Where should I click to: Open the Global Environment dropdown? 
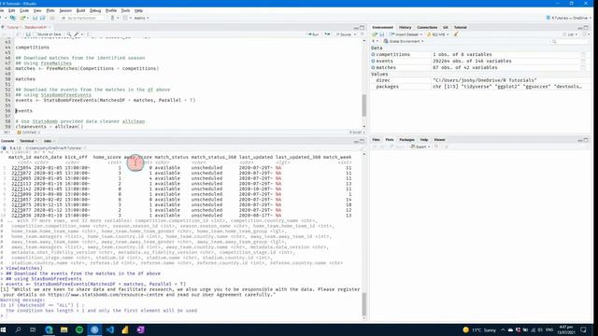(405, 41)
